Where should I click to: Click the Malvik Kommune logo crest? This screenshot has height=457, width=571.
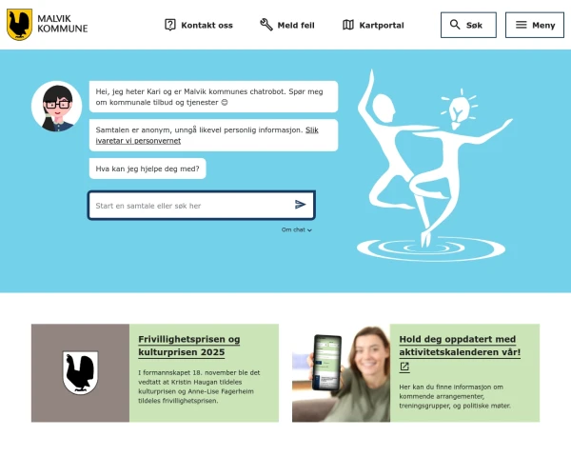[x=19, y=25]
